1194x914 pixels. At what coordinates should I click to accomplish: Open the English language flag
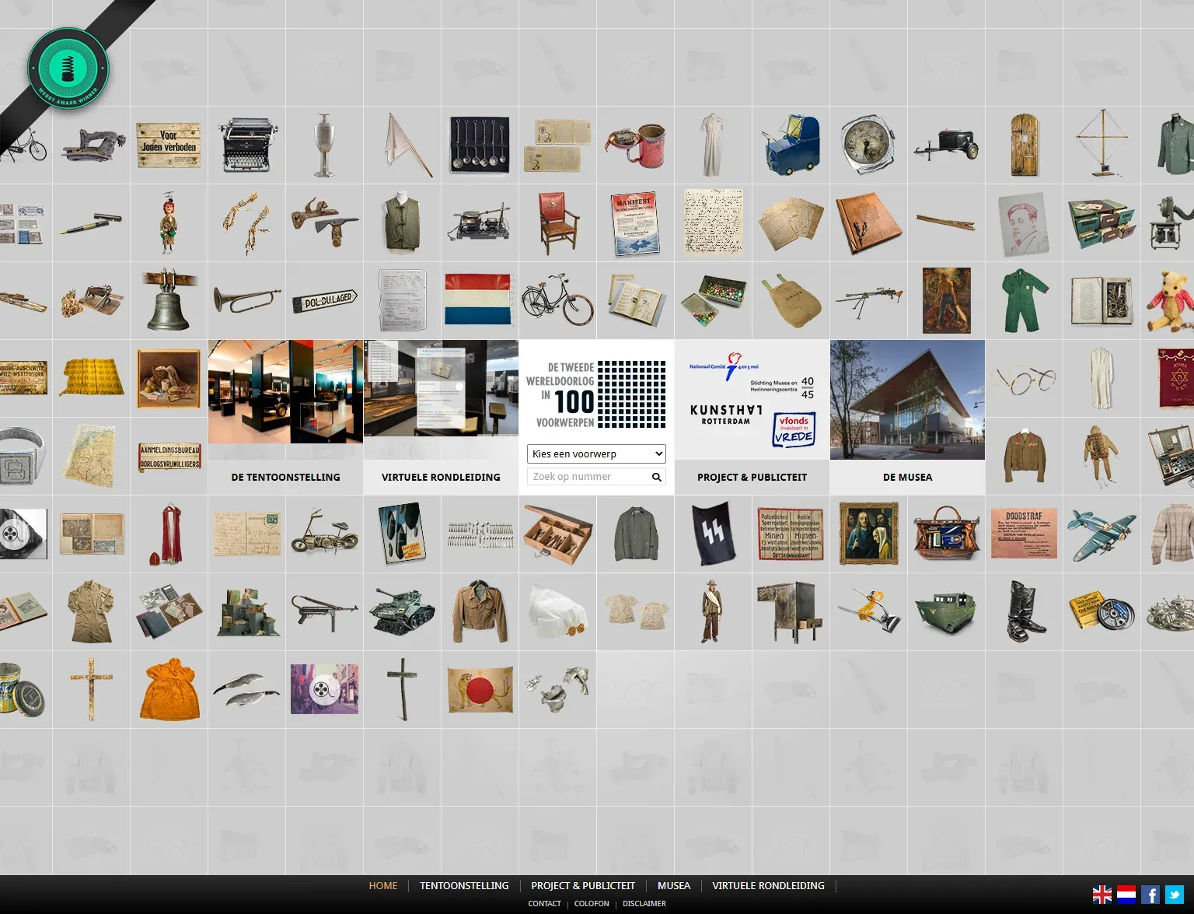pyautogui.click(x=1102, y=895)
